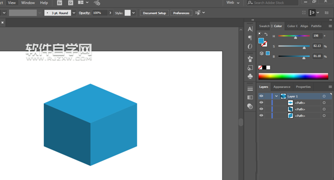334x180 pixels.
Task: Hide Layer 1 visibility eye
Action: point(261,96)
